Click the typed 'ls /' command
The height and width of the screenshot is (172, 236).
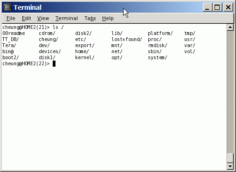click(x=58, y=27)
